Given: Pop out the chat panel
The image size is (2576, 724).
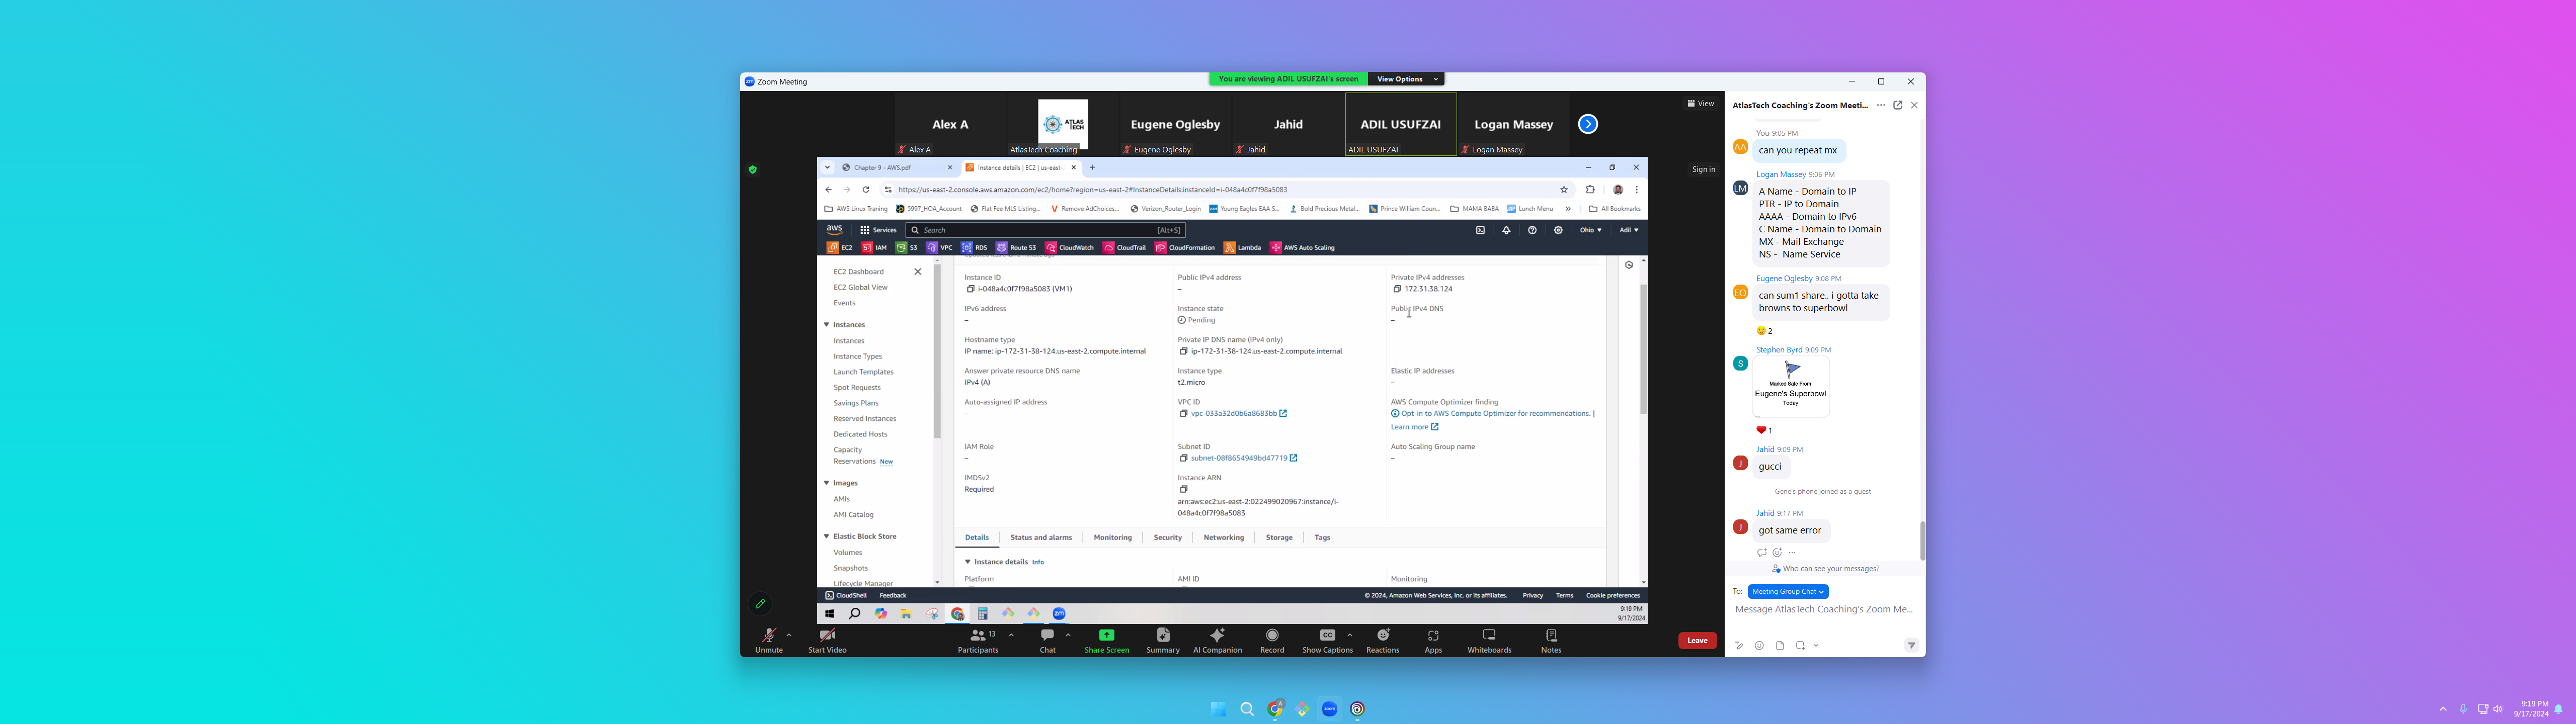Looking at the screenshot, I should [1897, 105].
